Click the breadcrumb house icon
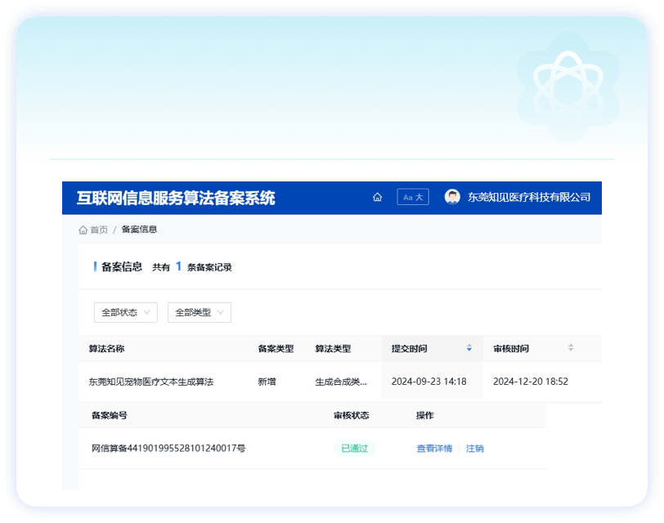Viewport: 664px width, 523px height. (x=83, y=230)
